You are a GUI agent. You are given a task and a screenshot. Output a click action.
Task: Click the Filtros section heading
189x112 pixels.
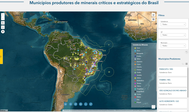pyautogui.click(x=161, y=15)
